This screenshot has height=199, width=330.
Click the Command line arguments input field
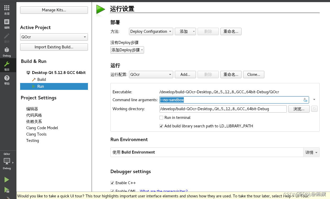(x=233, y=100)
